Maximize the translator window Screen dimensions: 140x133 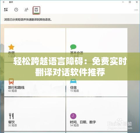coord(130,2)
